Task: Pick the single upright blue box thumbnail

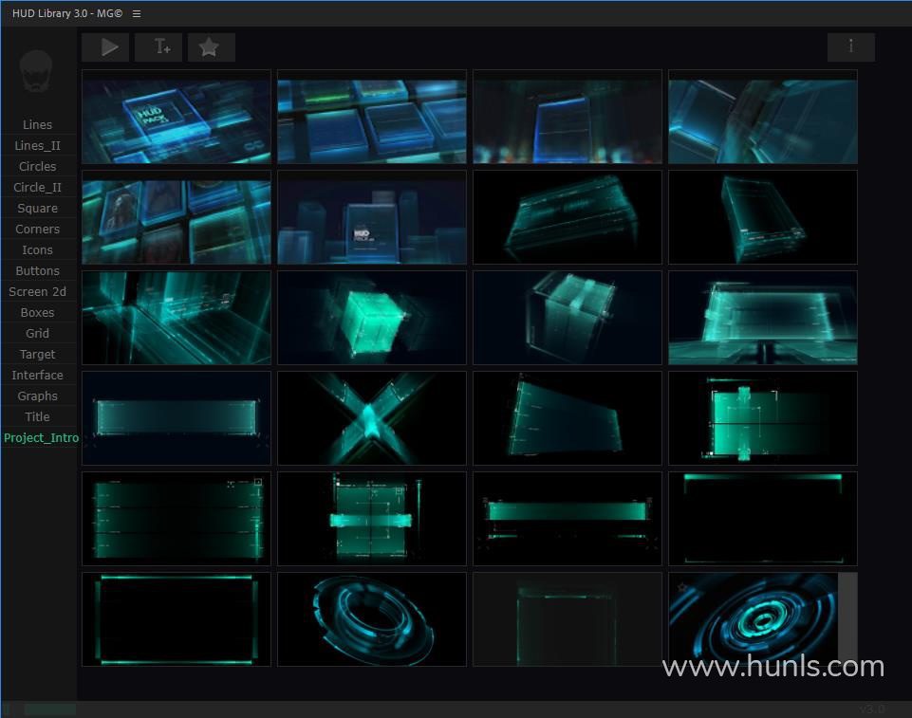Action: click(568, 117)
